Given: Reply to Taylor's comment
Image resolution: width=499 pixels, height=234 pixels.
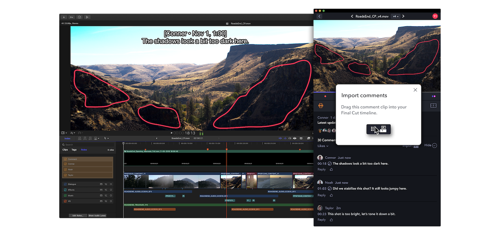Looking at the screenshot, I should coord(322,220).
